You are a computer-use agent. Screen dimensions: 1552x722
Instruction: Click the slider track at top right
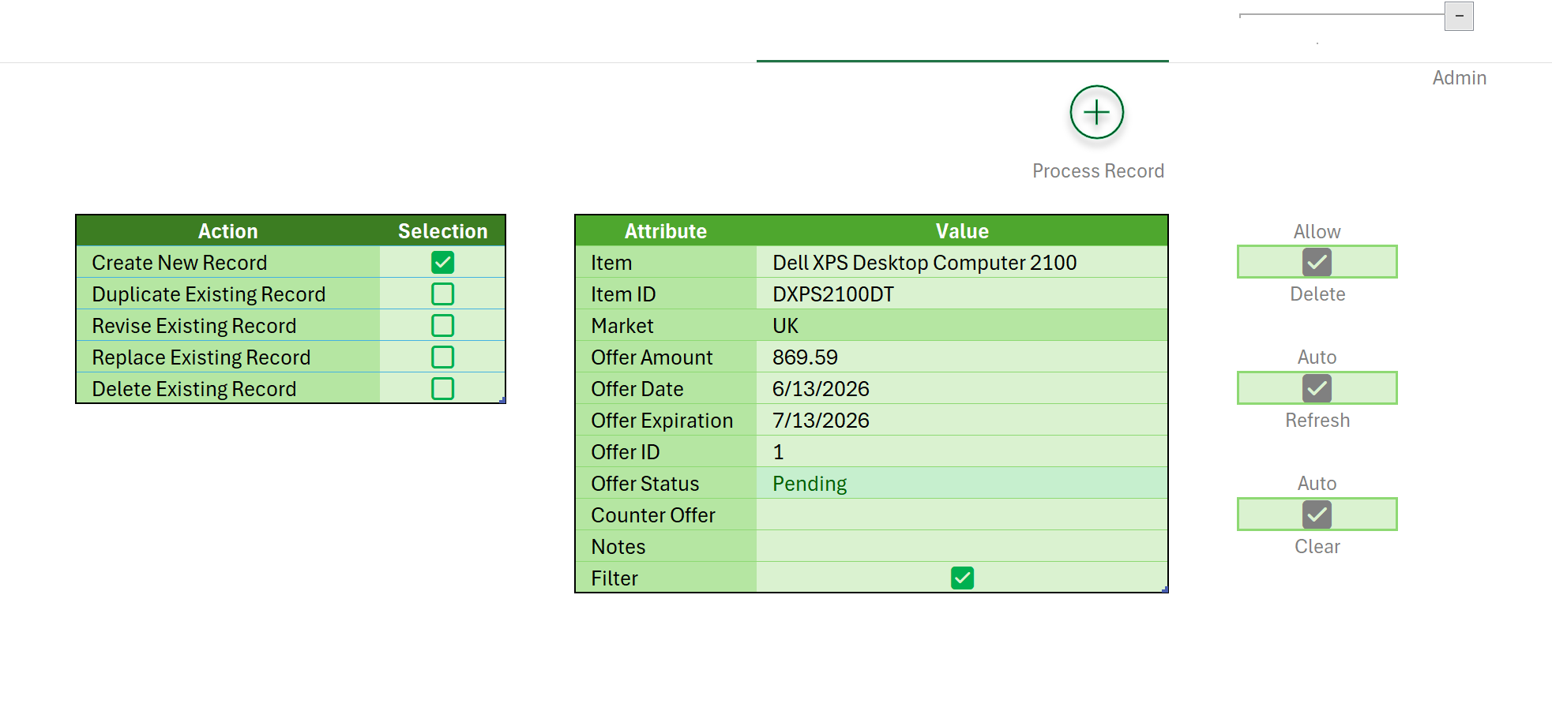1342,14
